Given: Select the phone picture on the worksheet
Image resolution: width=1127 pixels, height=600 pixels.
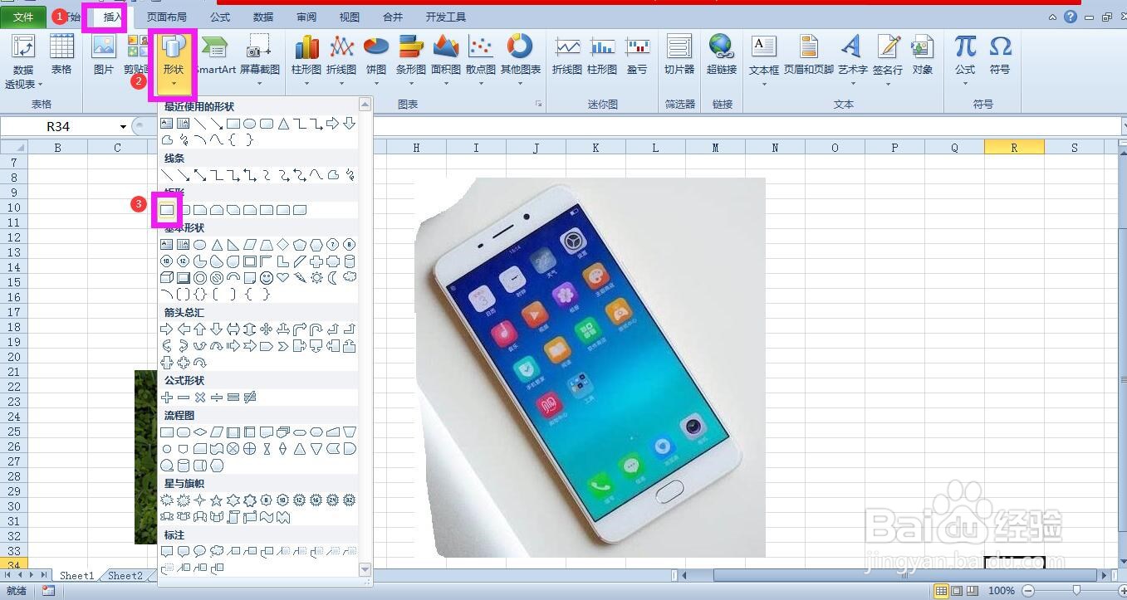Looking at the screenshot, I should pyautogui.click(x=590, y=367).
